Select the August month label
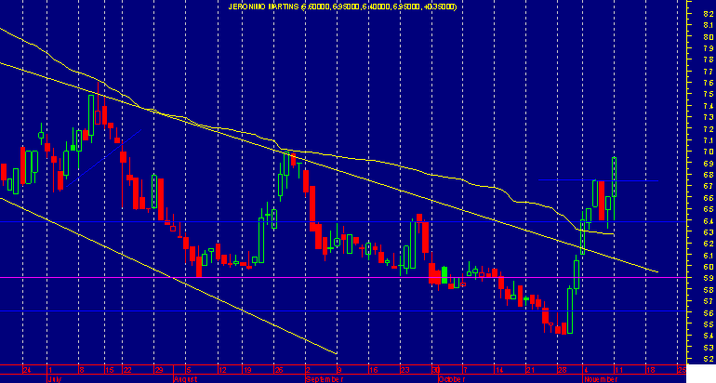Image resolution: width=716 pixels, height=383 pixels. coord(186,379)
